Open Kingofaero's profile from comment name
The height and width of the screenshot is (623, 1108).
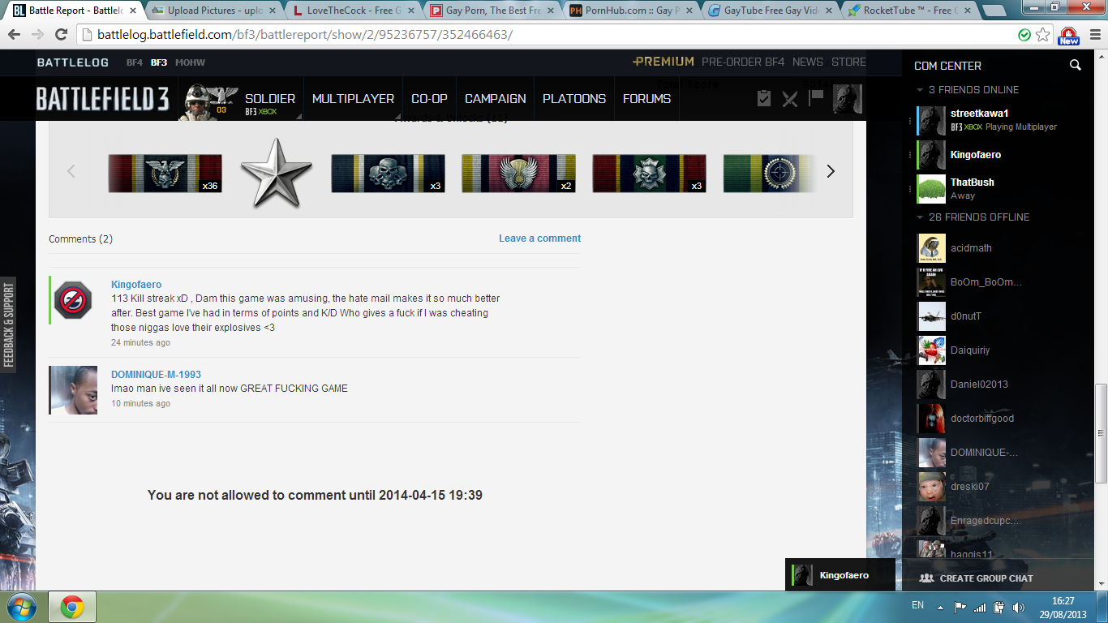point(136,285)
